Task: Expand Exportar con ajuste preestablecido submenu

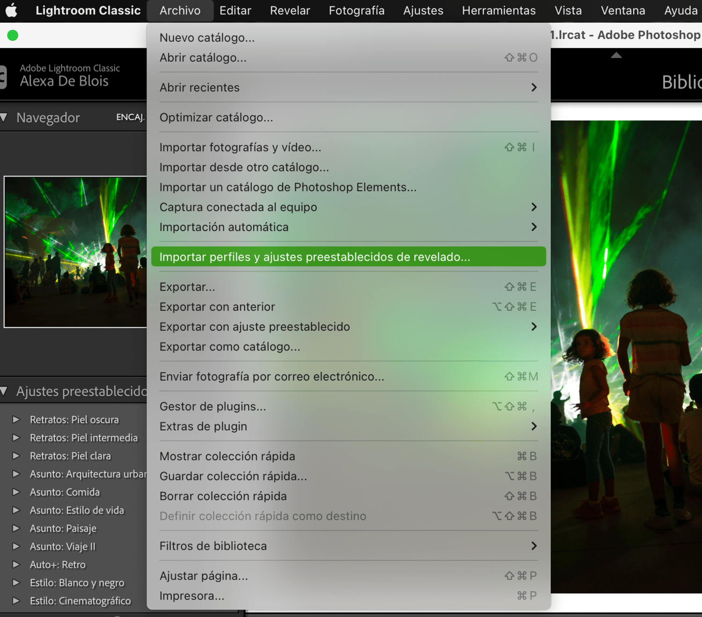Action: pos(349,327)
